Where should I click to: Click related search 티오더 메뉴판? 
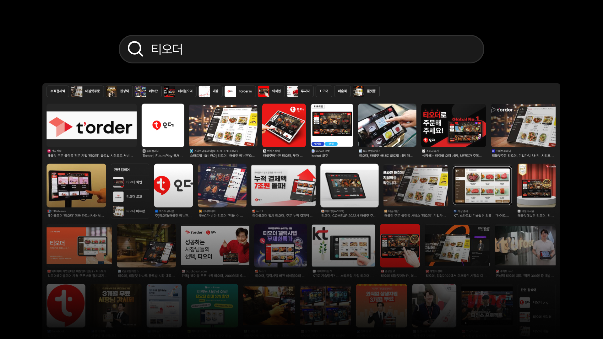click(130, 211)
